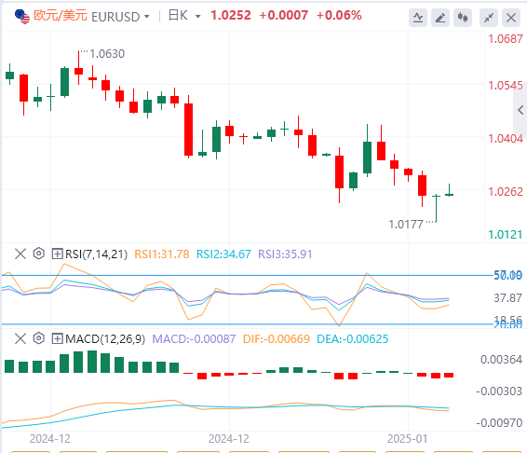Open the indicator line chart tool
527x453 pixels.
(x=418, y=18)
